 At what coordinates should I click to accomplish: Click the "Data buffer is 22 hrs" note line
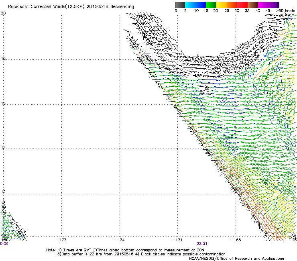(141, 254)
